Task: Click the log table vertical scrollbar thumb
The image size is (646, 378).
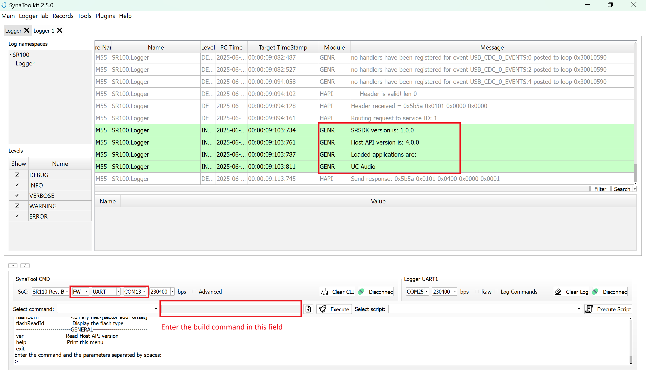Action: (x=635, y=173)
